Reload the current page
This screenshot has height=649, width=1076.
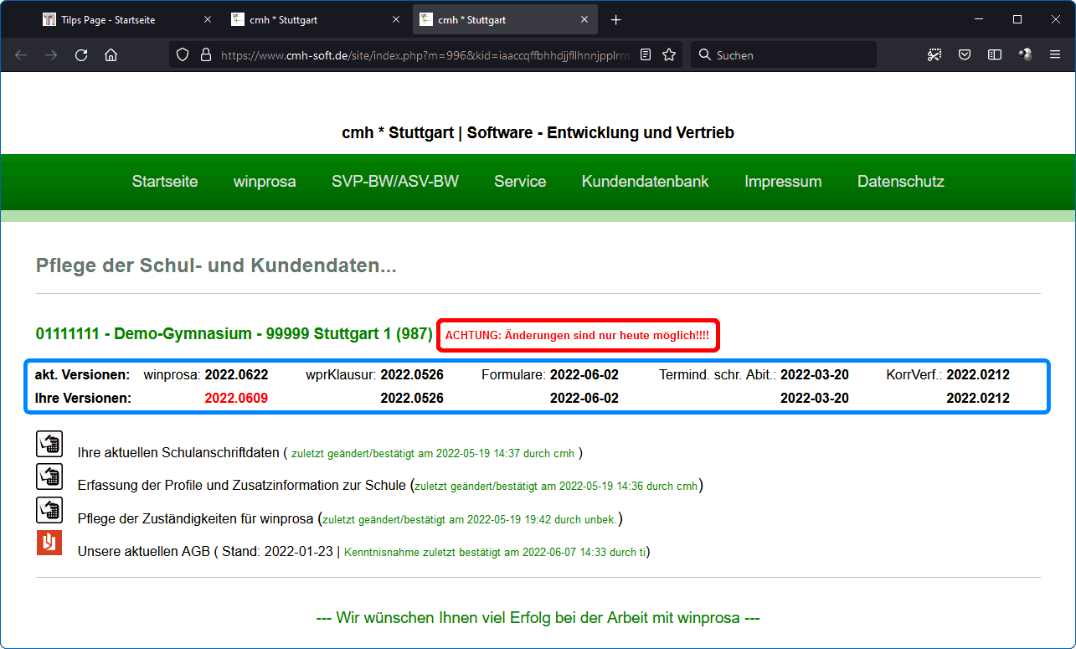point(81,55)
